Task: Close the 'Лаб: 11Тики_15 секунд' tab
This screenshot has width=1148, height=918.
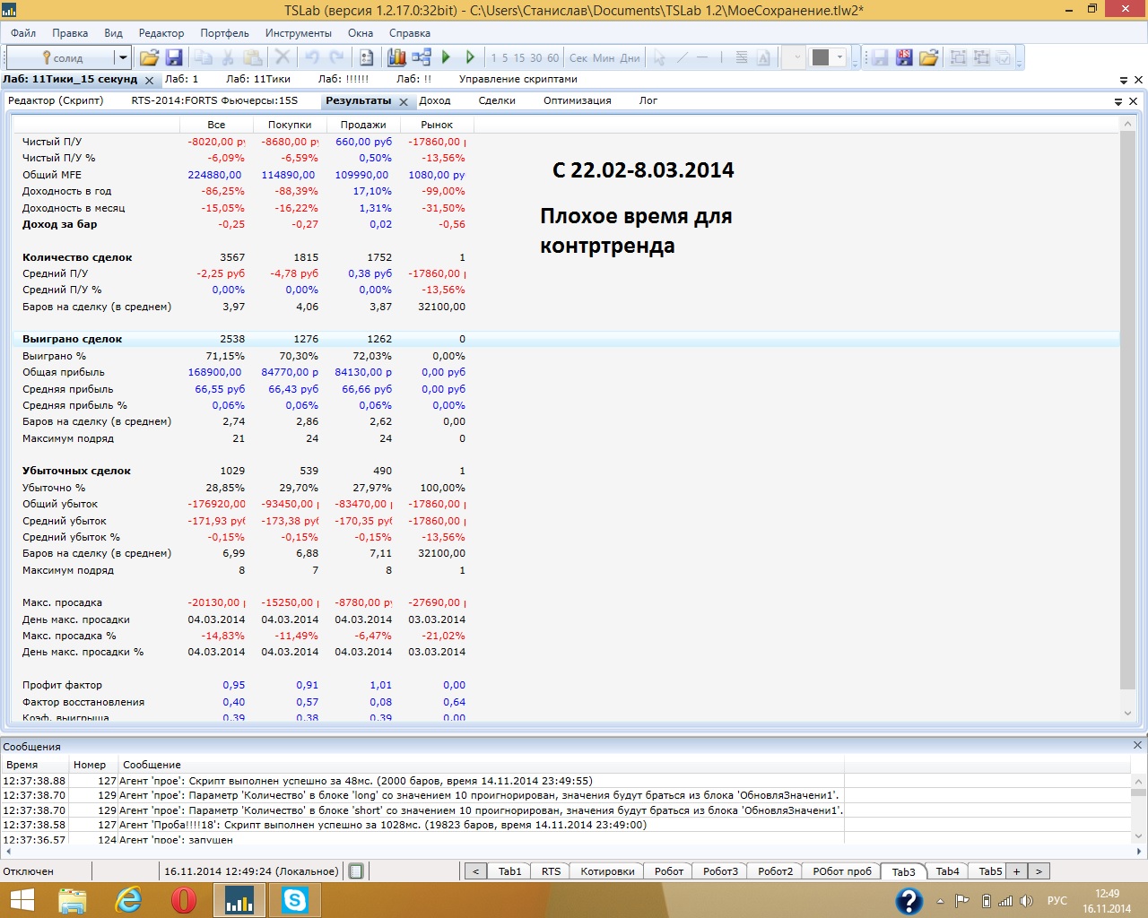Action: click(x=150, y=81)
